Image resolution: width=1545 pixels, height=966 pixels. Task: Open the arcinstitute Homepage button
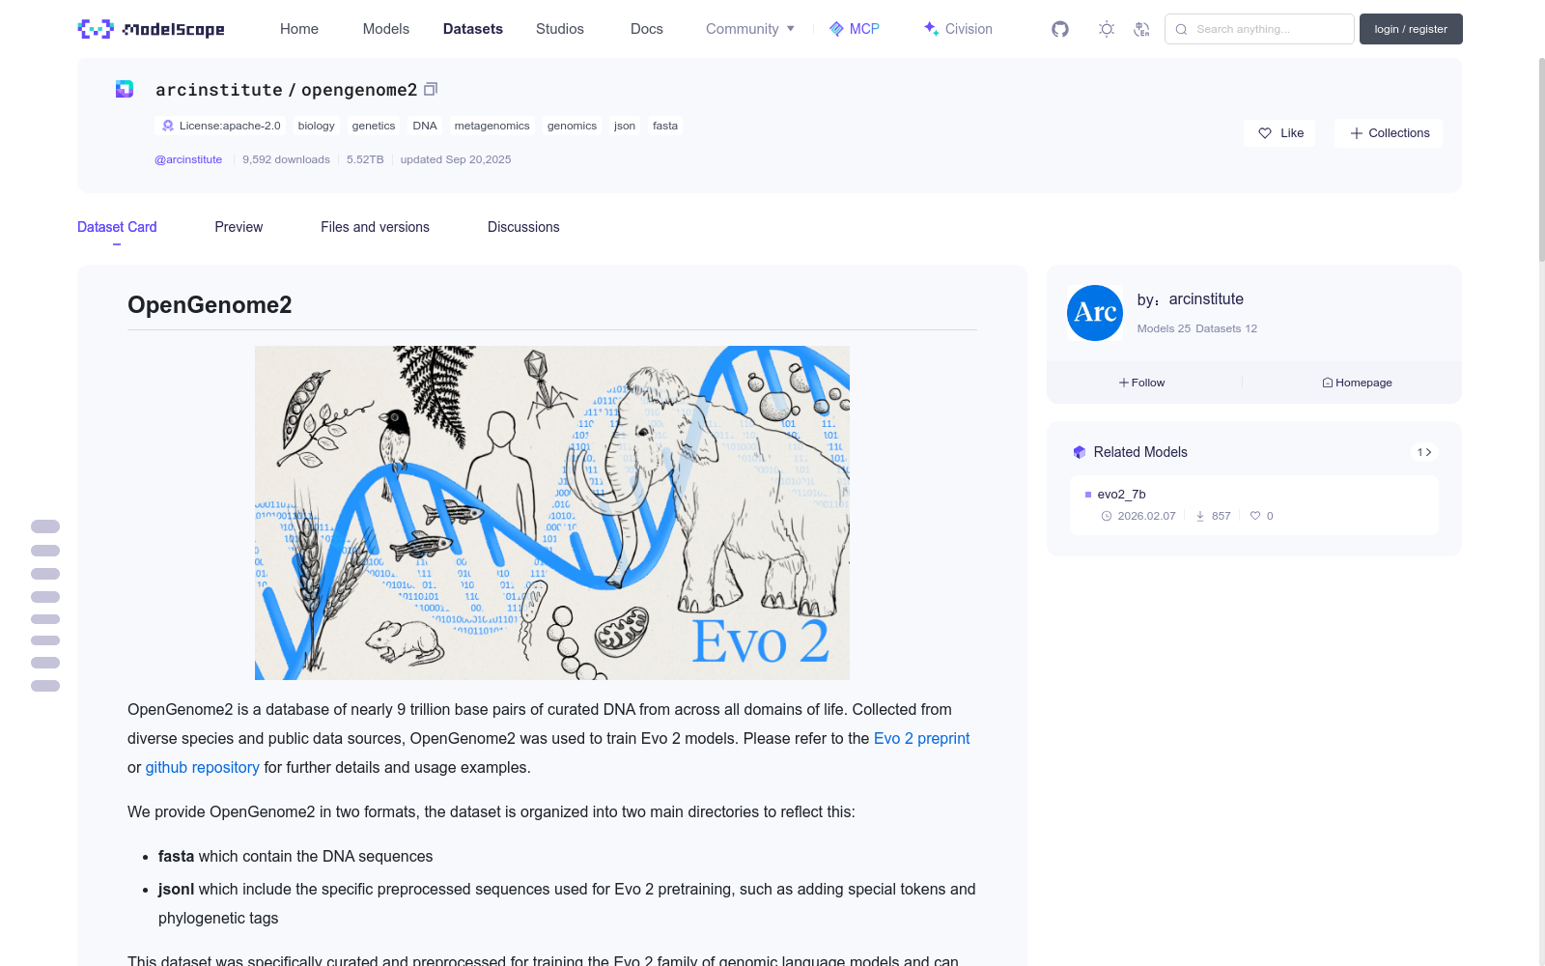pyautogui.click(x=1357, y=383)
